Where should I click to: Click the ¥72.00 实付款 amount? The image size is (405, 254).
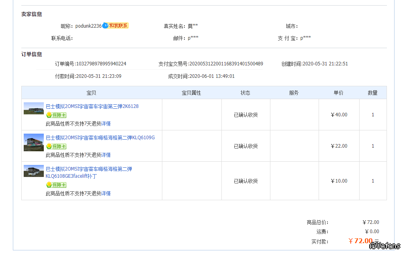pos(360,241)
